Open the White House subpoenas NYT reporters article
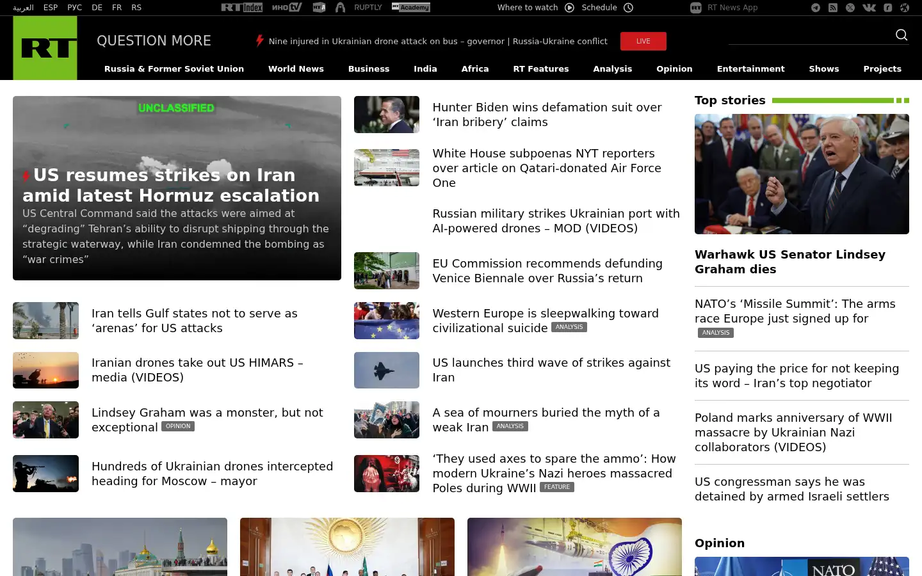 coord(547,168)
